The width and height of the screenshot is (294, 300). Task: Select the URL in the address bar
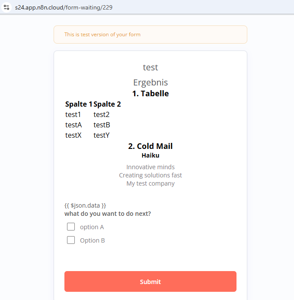tap(64, 7)
